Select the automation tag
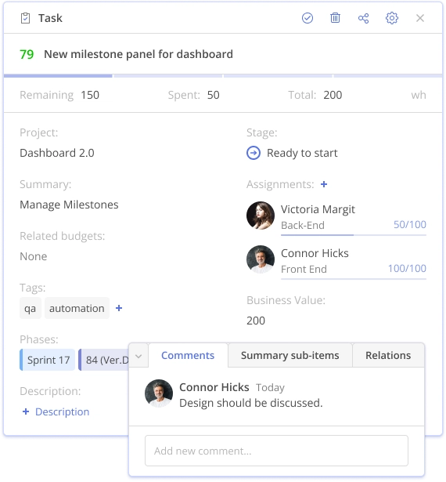This screenshot has width=446, height=482. pos(77,308)
